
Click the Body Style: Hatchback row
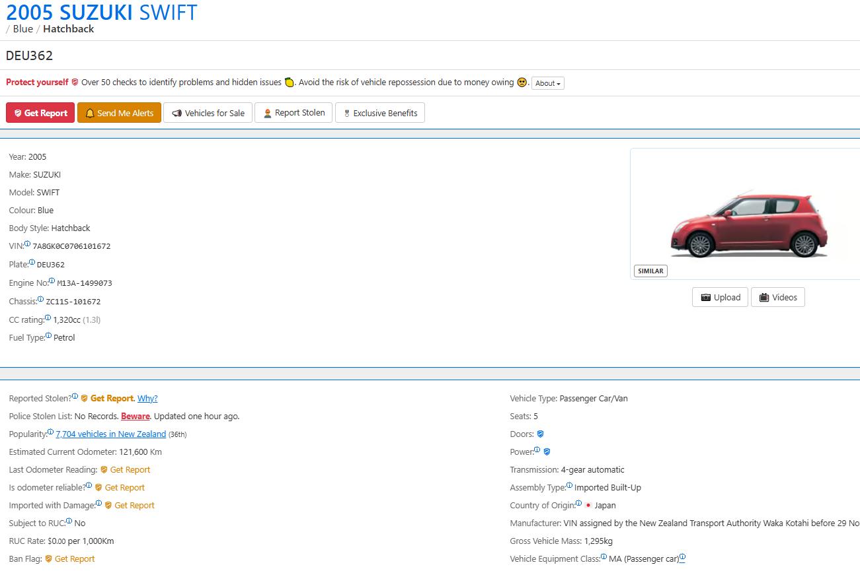(50, 228)
